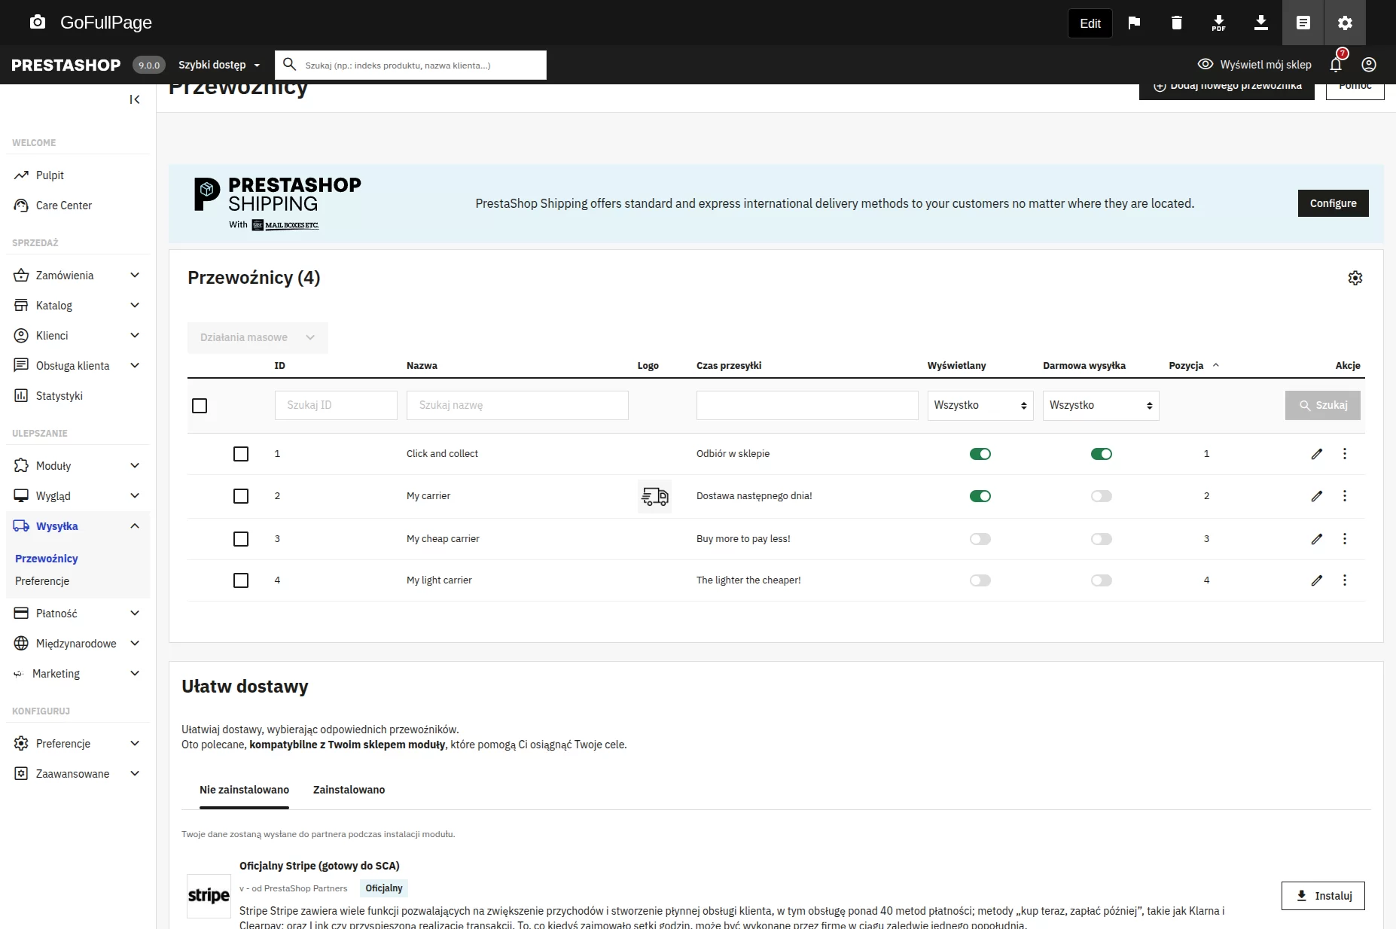This screenshot has height=929, width=1396.
Task: Open the carriers table settings gear
Action: pos(1355,278)
